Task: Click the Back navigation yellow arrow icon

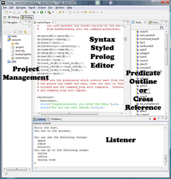Action: pos(91,12)
